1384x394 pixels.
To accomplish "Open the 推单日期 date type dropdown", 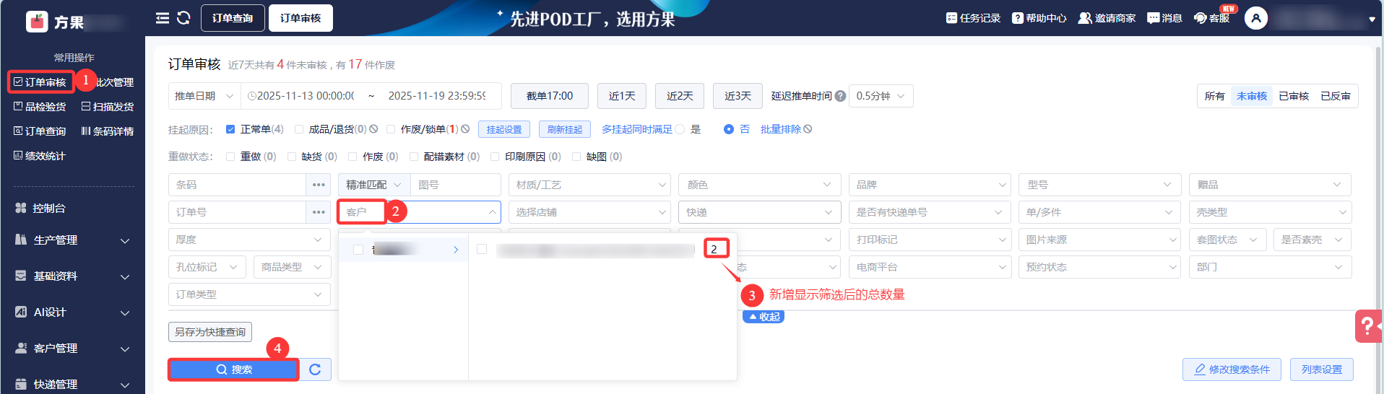I will (204, 96).
